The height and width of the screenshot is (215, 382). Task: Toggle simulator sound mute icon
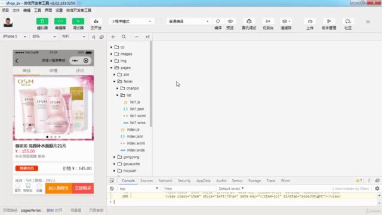[94, 37]
